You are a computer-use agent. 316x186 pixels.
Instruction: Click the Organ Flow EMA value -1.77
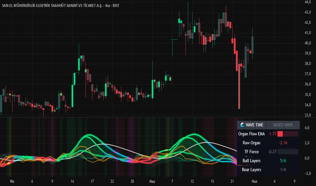point(272,134)
